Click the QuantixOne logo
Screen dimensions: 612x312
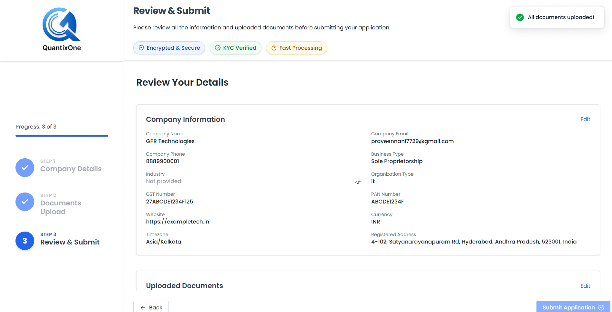pyautogui.click(x=62, y=29)
